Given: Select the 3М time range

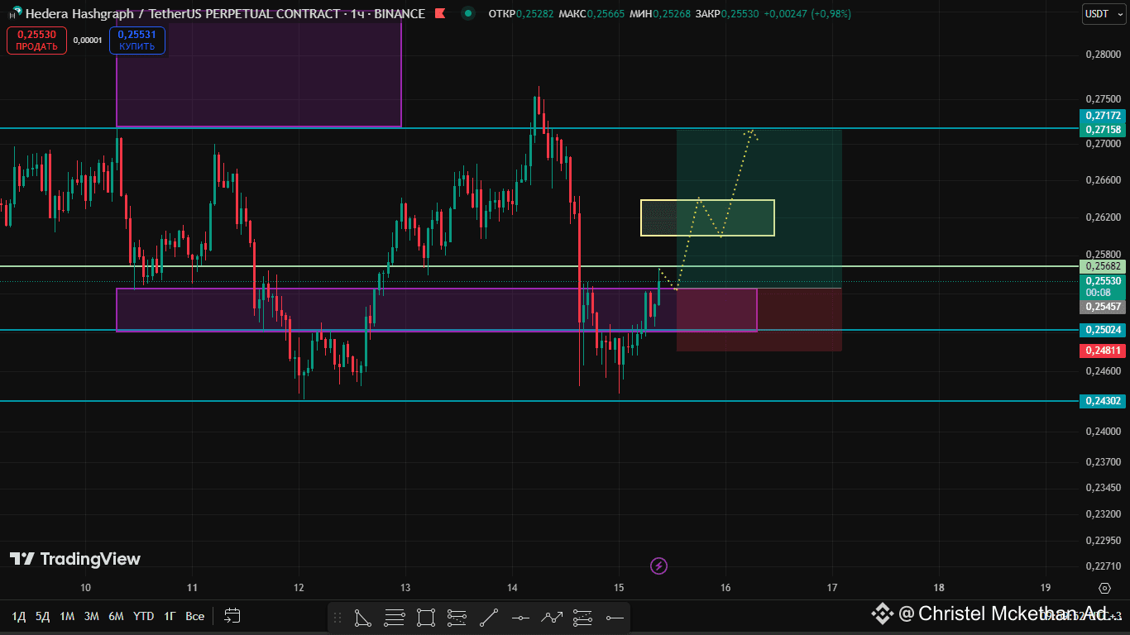Looking at the screenshot, I should 92,616.
